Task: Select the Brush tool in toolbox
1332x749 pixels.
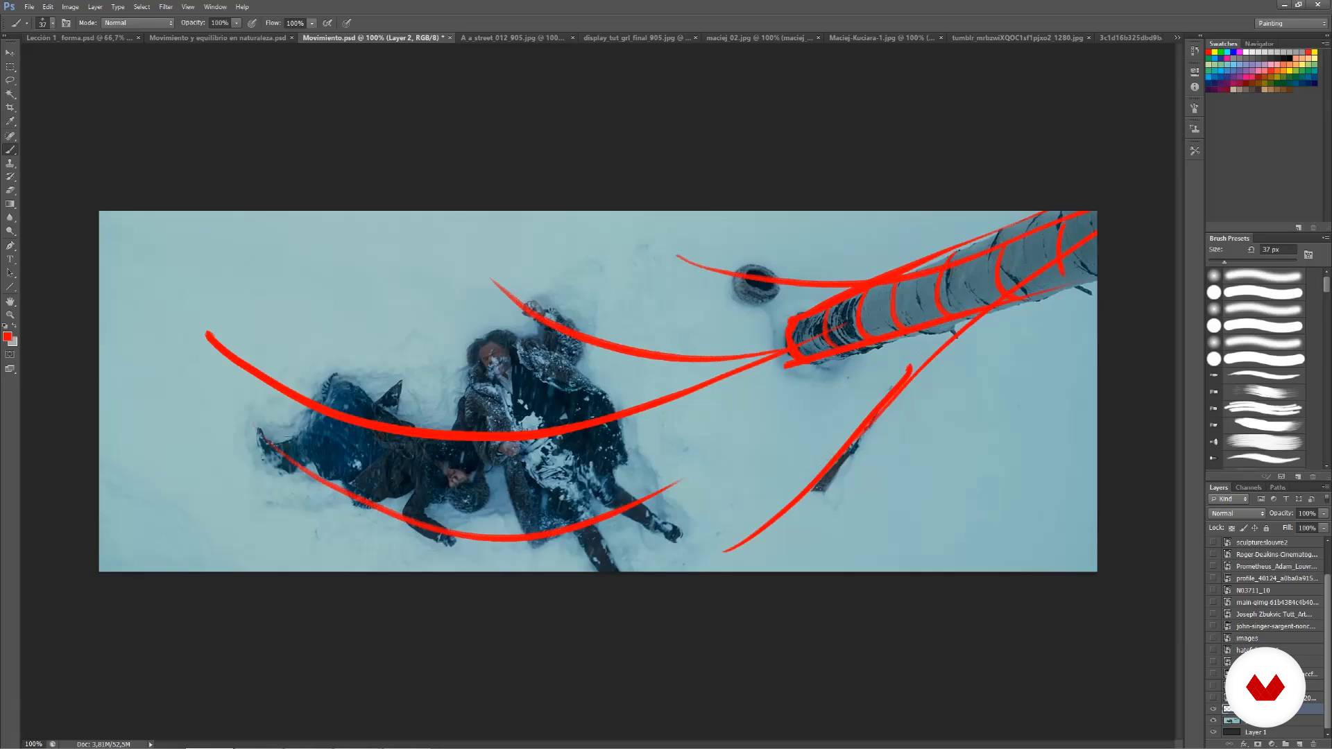Action: (10, 150)
